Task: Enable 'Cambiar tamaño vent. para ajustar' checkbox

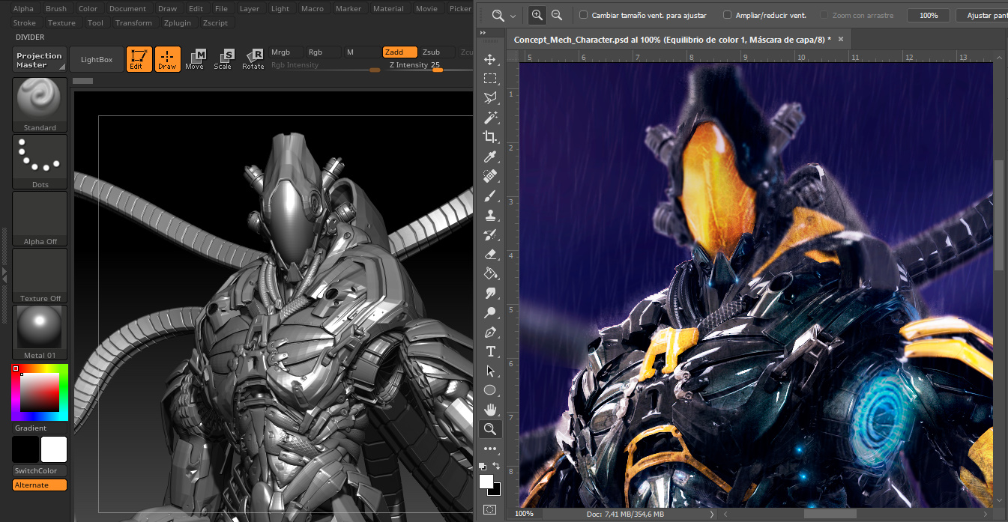Action: (584, 15)
